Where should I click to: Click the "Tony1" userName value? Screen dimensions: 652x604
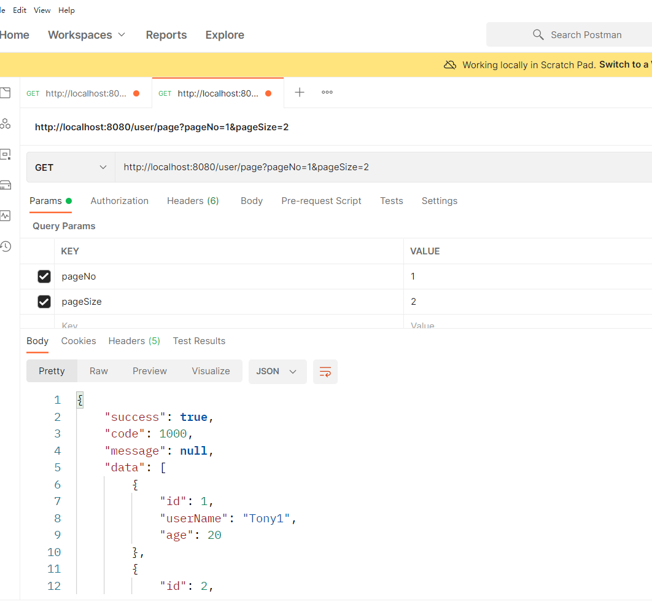pos(266,519)
